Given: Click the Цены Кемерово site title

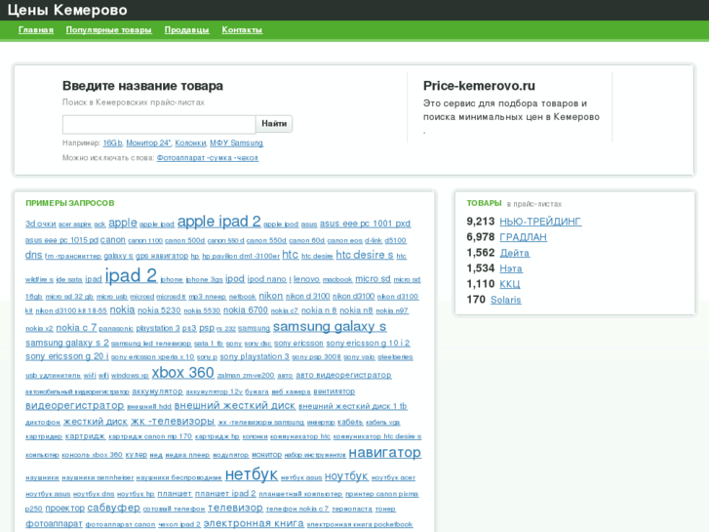Looking at the screenshot, I should pyautogui.click(x=67, y=10).
